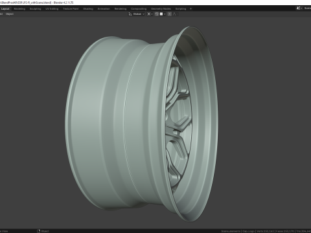The image size is (311, 233).
Task: Click the transform orientation axes icon
Action: 130,14
